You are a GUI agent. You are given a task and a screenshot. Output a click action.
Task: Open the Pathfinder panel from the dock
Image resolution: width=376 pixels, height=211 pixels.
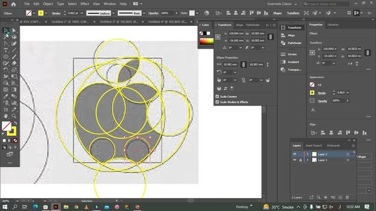291,43
